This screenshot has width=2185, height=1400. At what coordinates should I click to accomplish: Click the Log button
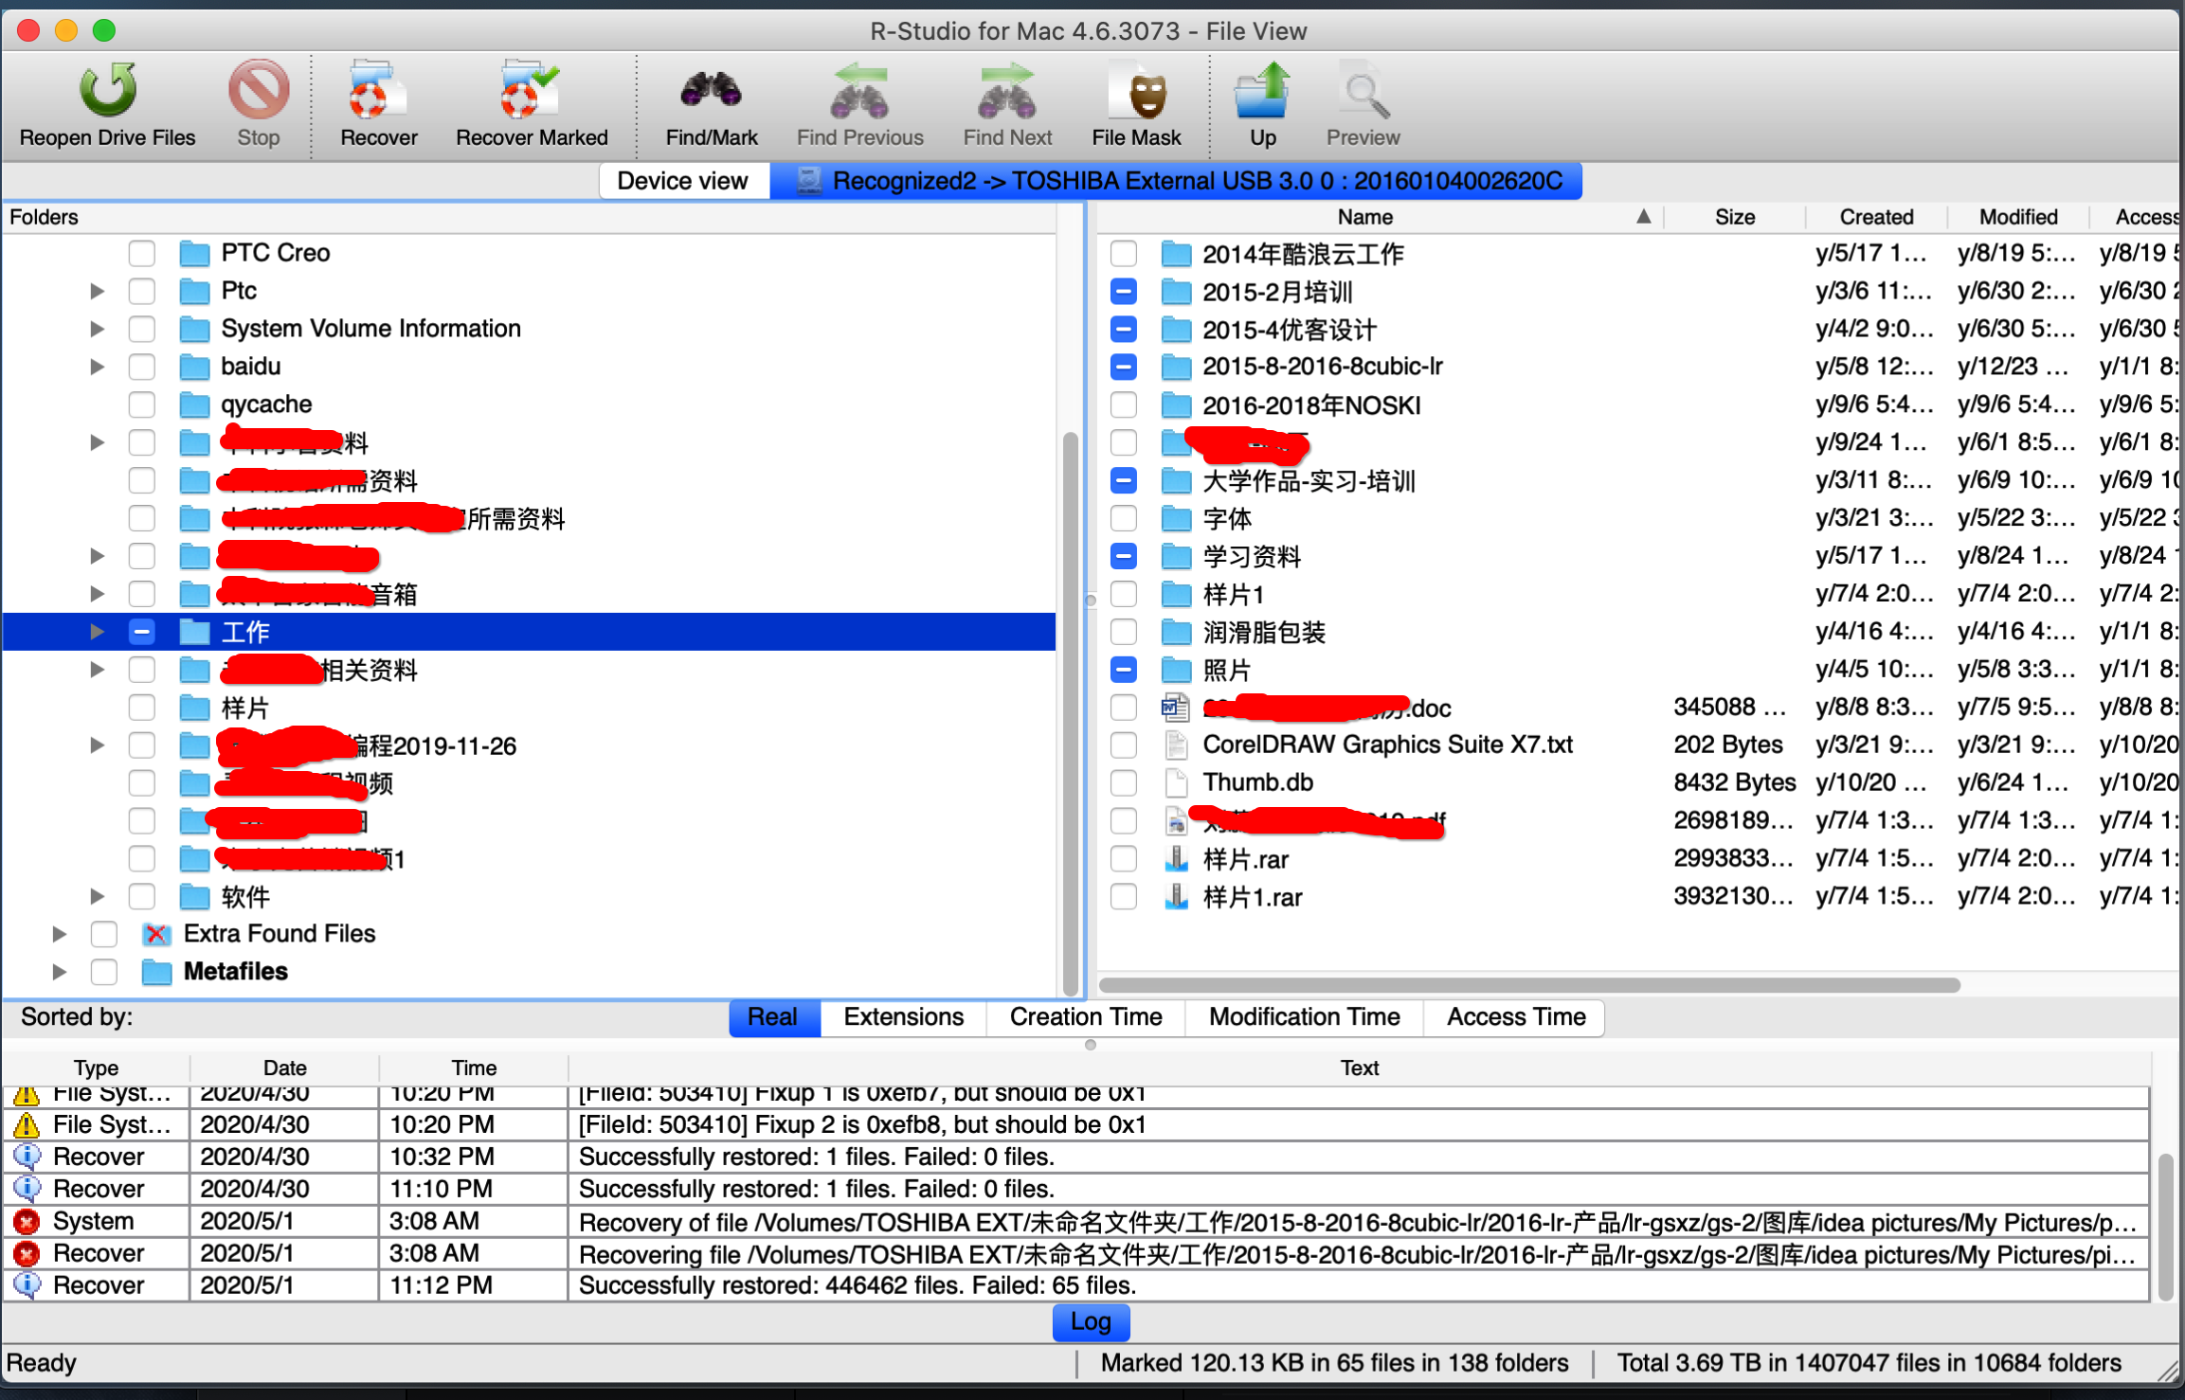pos(1091,1321)
